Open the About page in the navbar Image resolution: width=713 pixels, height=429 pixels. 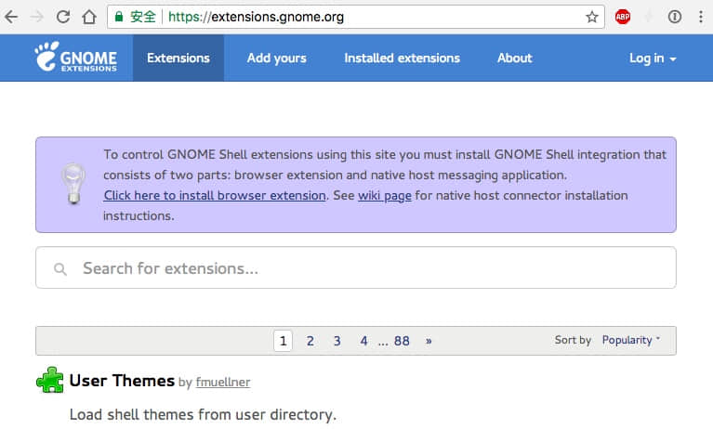[x=514, y=58]
